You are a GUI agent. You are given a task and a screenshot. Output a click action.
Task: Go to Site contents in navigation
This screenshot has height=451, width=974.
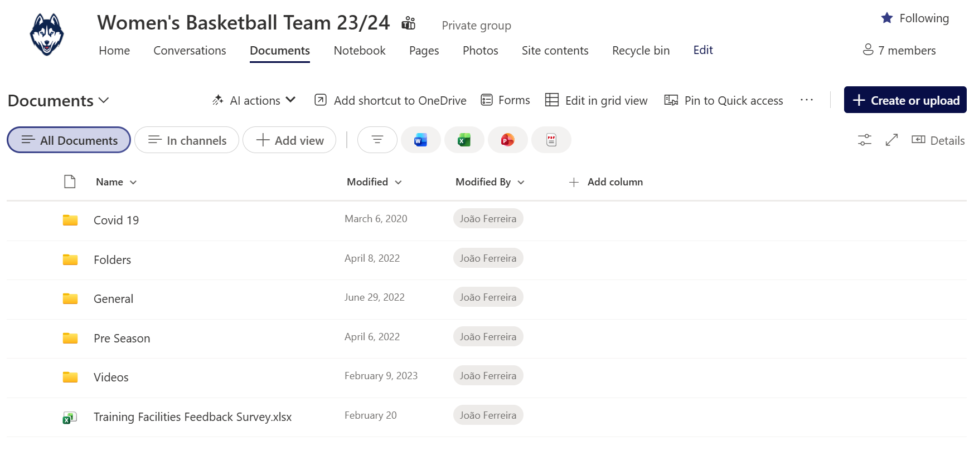tap(555, 51)
